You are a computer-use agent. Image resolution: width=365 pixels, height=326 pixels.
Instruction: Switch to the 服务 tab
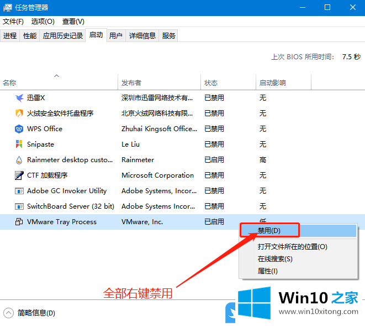168,36
